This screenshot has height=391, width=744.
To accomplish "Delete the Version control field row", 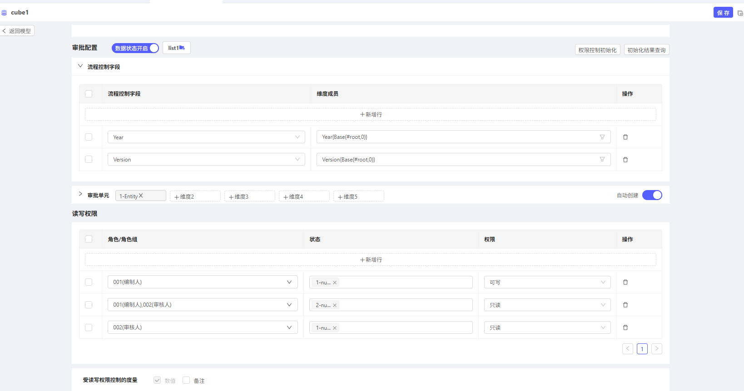I will point(625,160).
